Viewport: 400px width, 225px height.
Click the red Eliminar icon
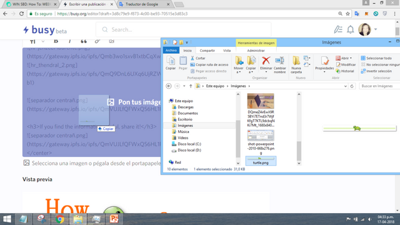click(266, 61)
